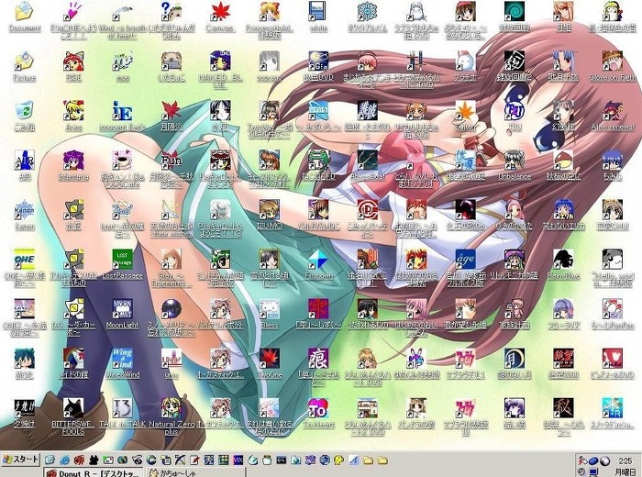The width and height of the screenshot is (642, 477).
Task: Open the ごみ箱 recycle bin
Action: [24, 111]
